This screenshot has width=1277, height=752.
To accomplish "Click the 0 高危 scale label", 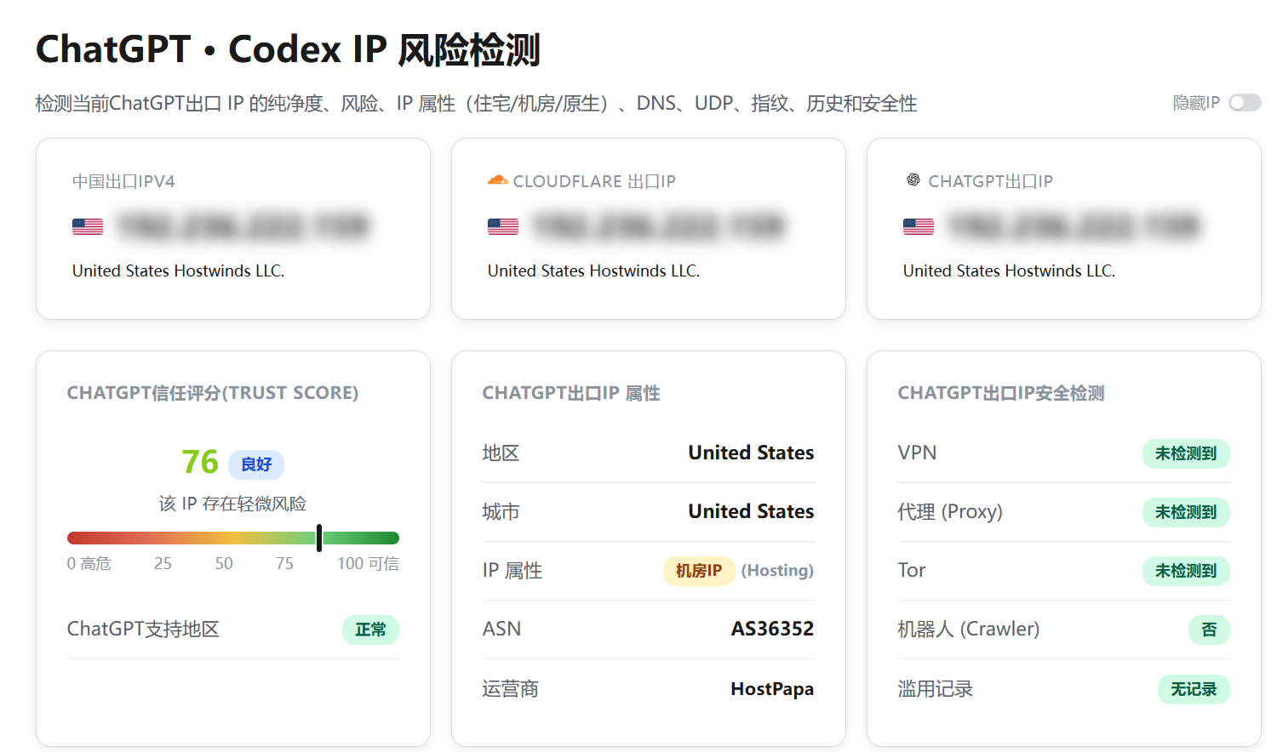I will [x=89, y=563].
